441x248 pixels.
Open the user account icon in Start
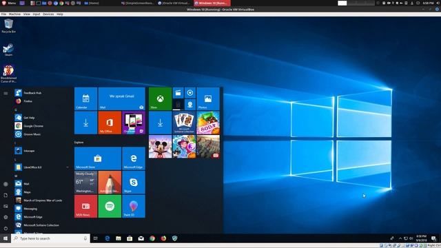pos(6,184)
